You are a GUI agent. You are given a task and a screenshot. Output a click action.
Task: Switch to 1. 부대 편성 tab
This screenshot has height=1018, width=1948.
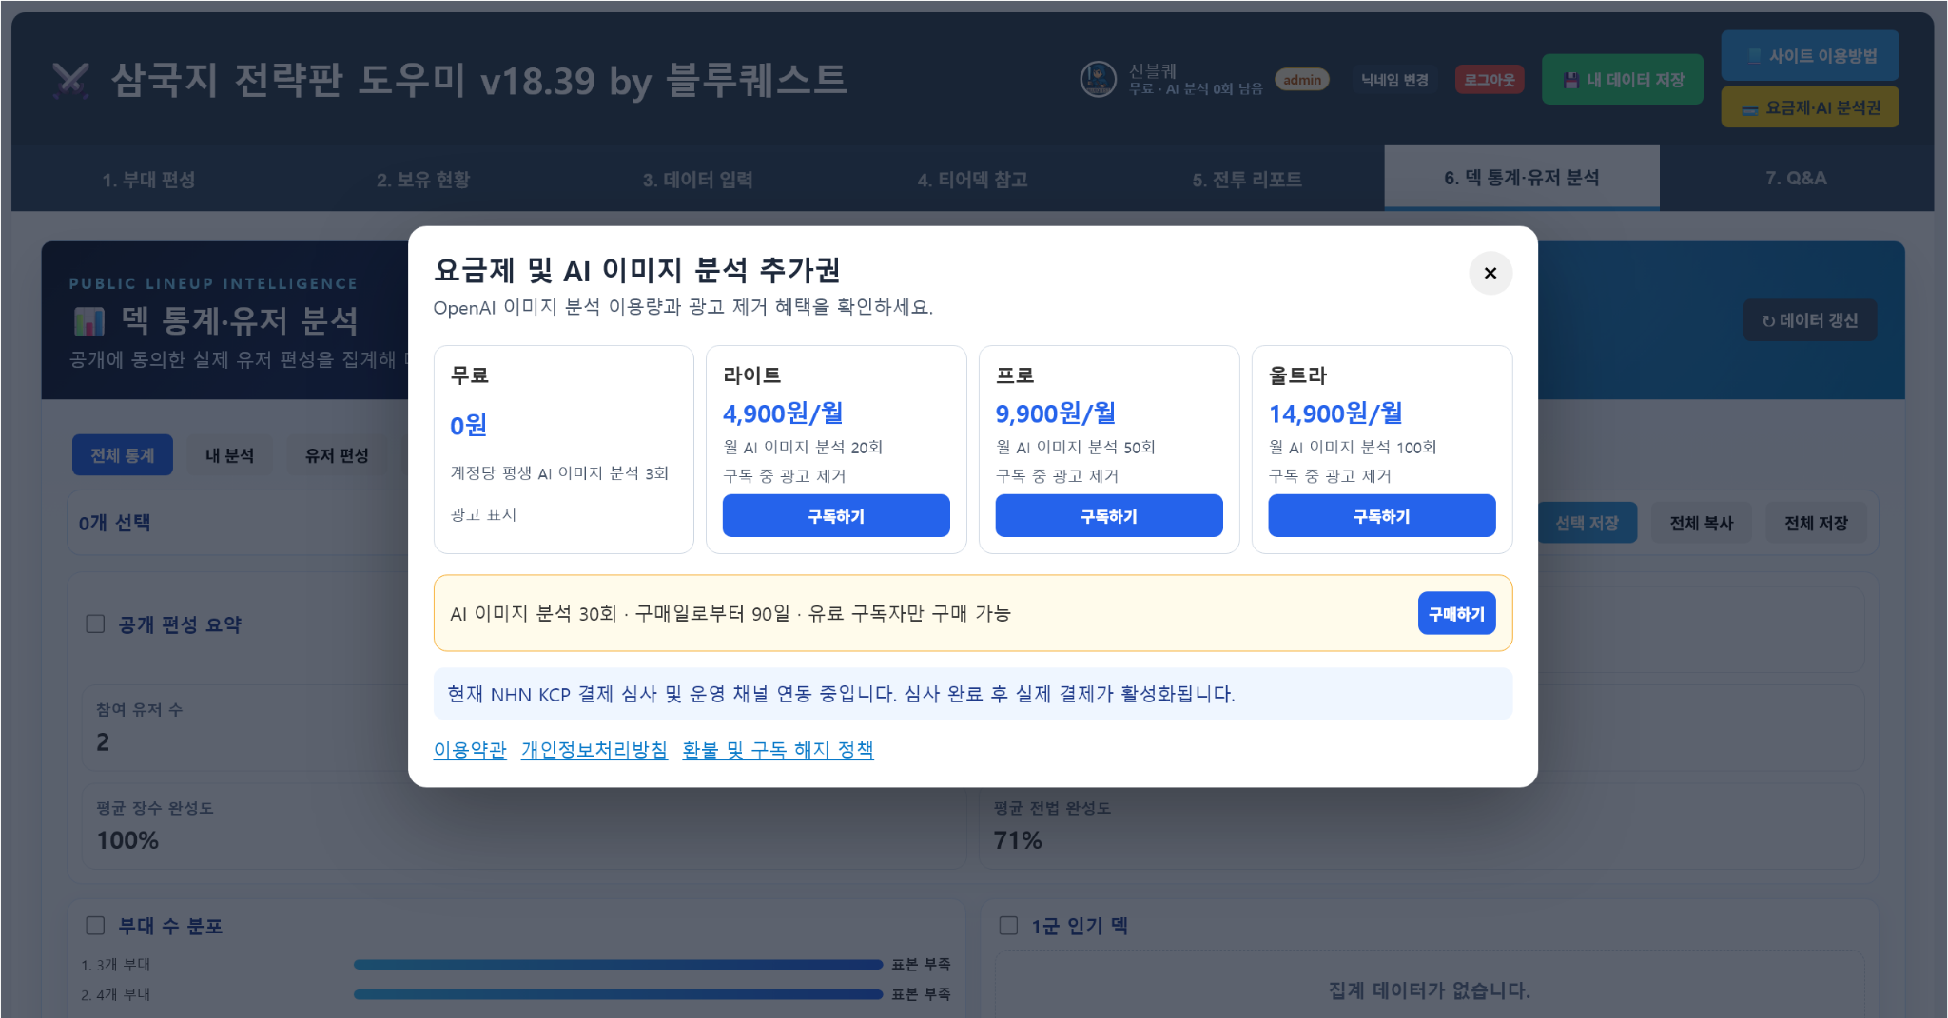[x=148, y=179]
